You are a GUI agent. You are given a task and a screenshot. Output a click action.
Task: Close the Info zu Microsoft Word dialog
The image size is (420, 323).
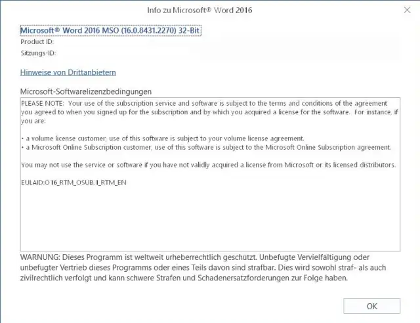(x=407, y=11)
